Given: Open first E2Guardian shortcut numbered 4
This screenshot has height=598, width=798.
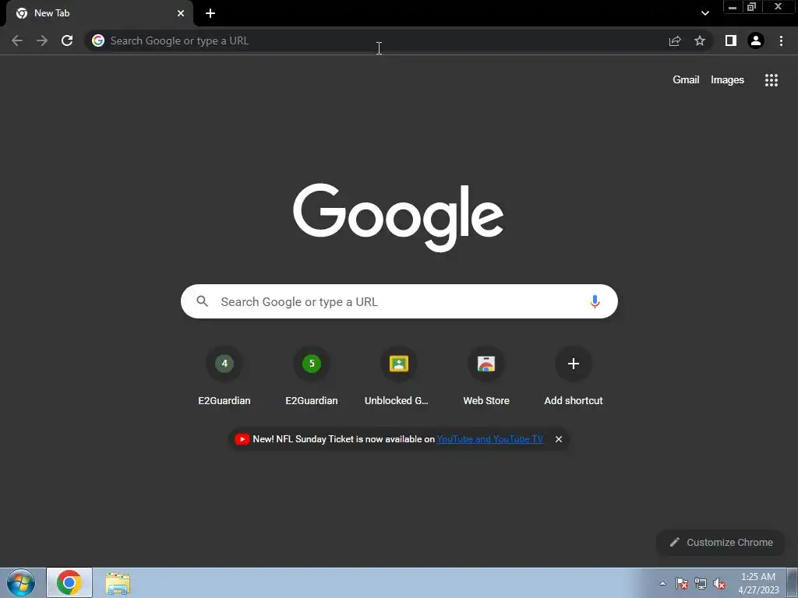Looking at the screenshot, I should 224,375.
